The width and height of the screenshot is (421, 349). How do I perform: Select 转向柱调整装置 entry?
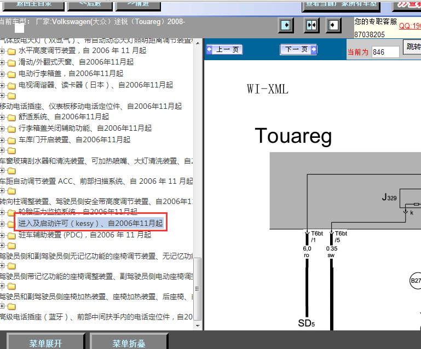coord(96,201)
